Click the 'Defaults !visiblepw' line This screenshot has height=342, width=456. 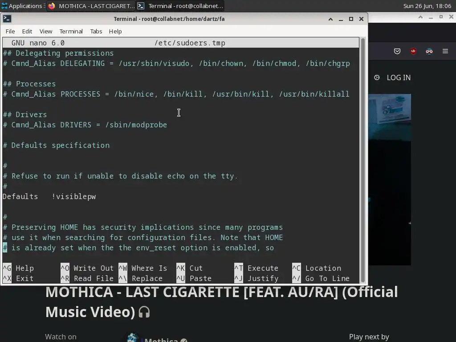pyautogui.click(x=49, y=196)
